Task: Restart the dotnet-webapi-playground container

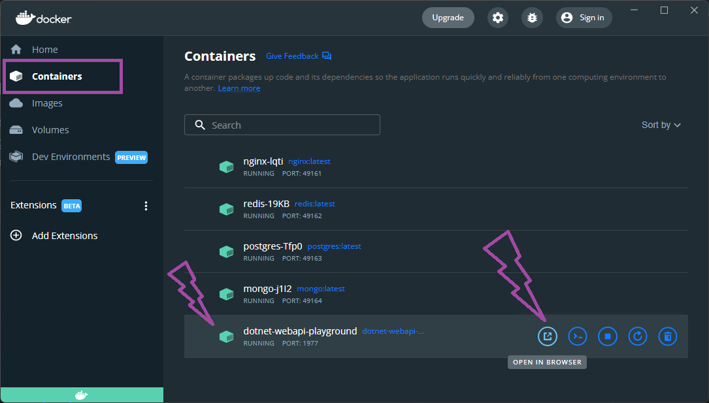Action: 638,336
